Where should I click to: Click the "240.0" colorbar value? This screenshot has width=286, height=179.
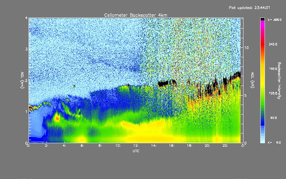tap(273, 44)
